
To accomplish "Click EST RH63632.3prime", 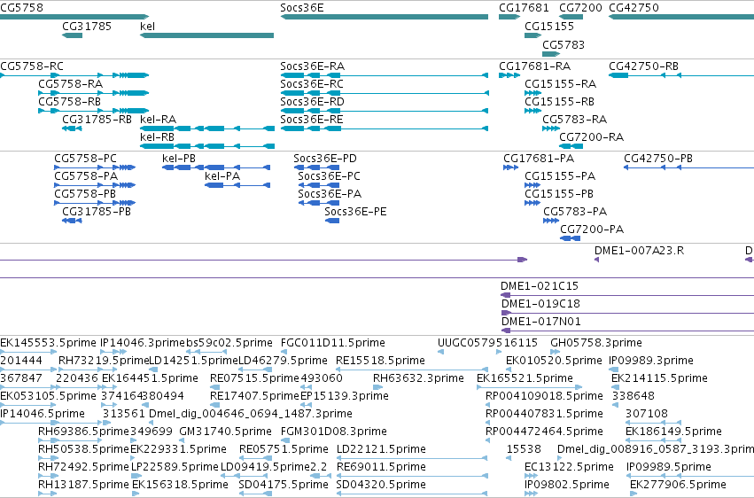I will click(378, 387).
